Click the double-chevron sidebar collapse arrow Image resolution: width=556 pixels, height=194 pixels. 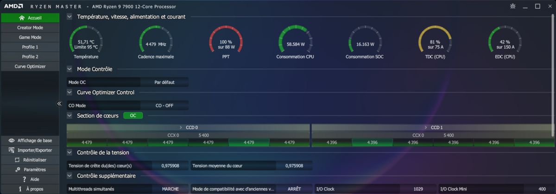click(x=59, y=104)
